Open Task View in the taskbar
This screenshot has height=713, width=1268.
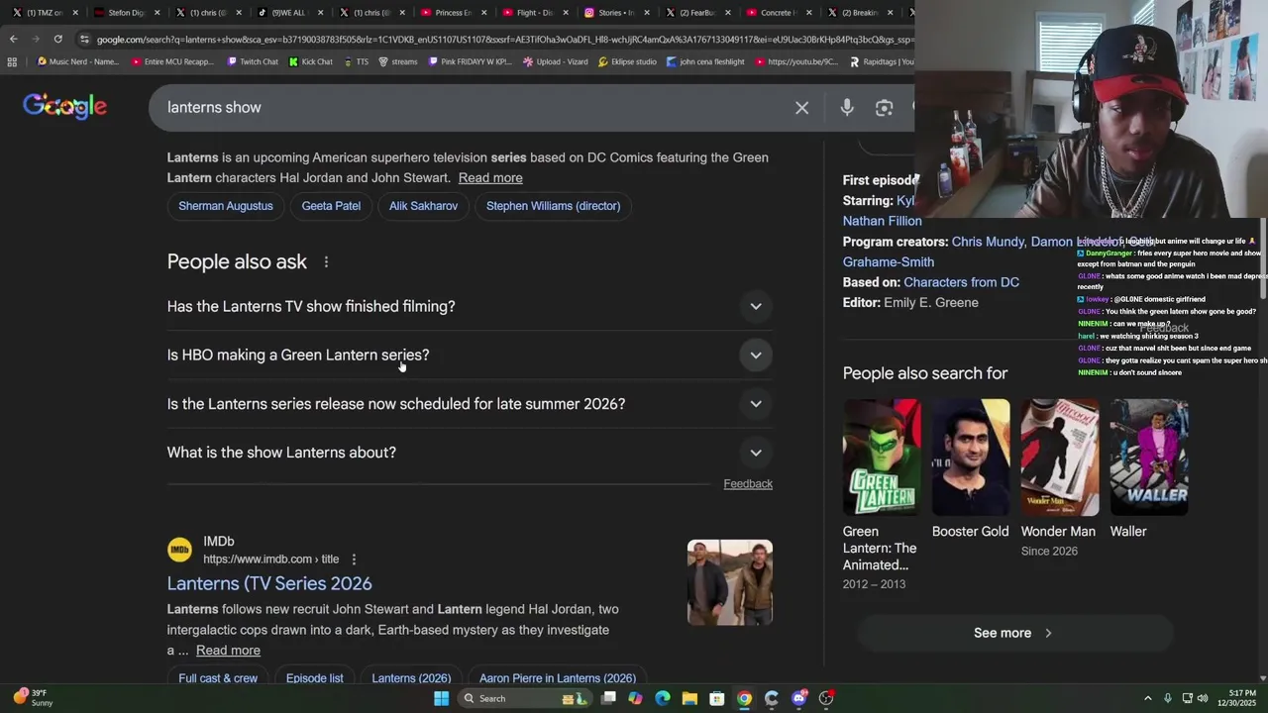coord(609,698)
